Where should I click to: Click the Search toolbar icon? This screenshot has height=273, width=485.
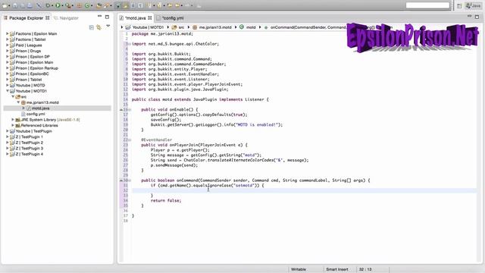click(x=106, y=5)
